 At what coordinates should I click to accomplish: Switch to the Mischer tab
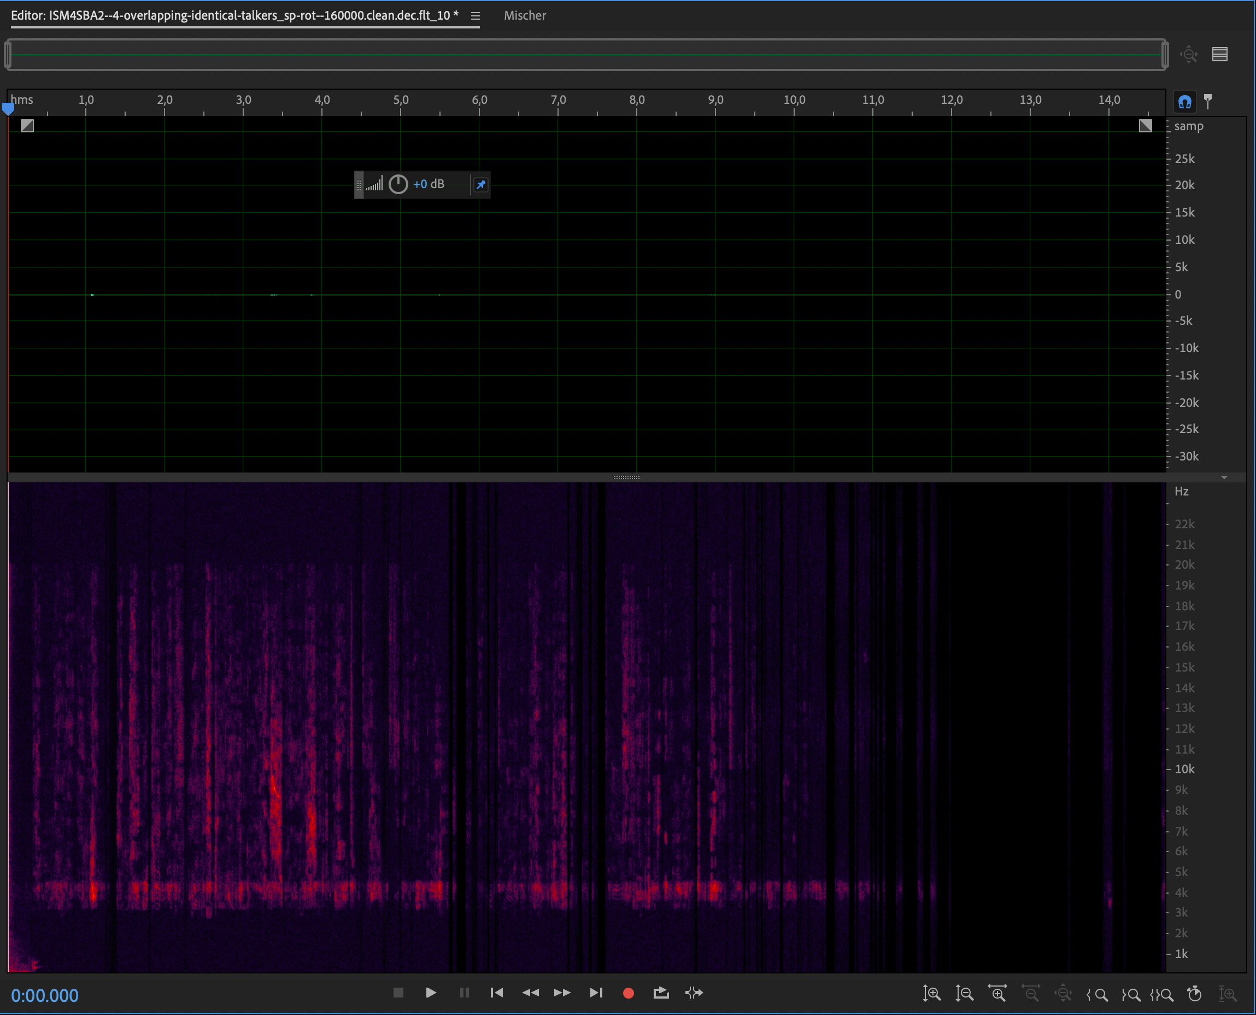(x=525, y=16)
